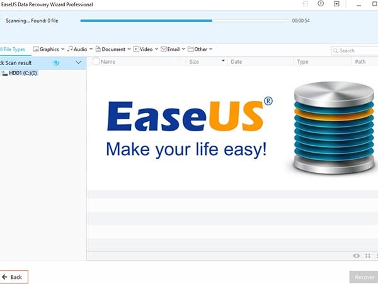The image size is (378, 284).
Task: Expand the Graphics filter dropdown
Action: point(63,49)
